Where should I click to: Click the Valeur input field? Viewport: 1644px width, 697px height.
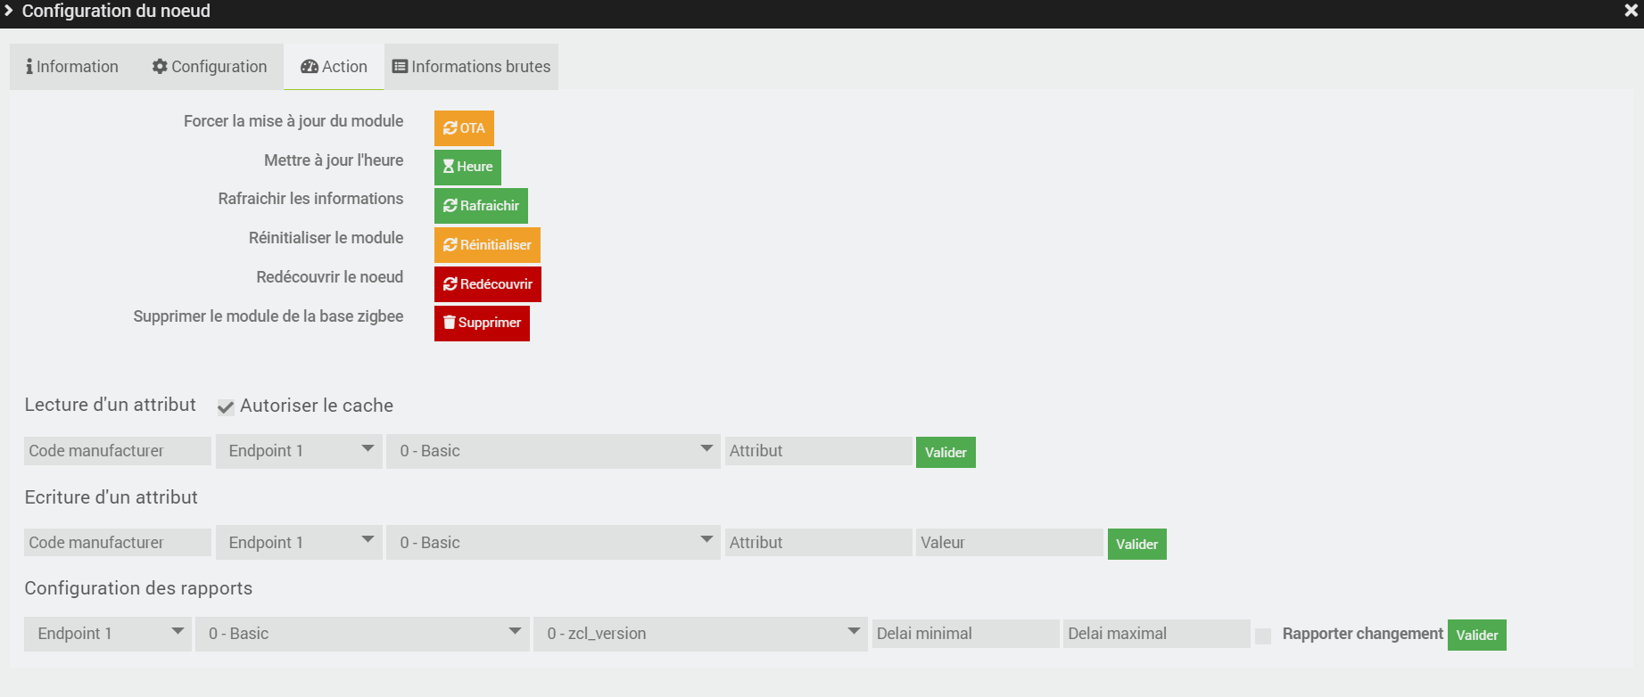pos(1009,543)
